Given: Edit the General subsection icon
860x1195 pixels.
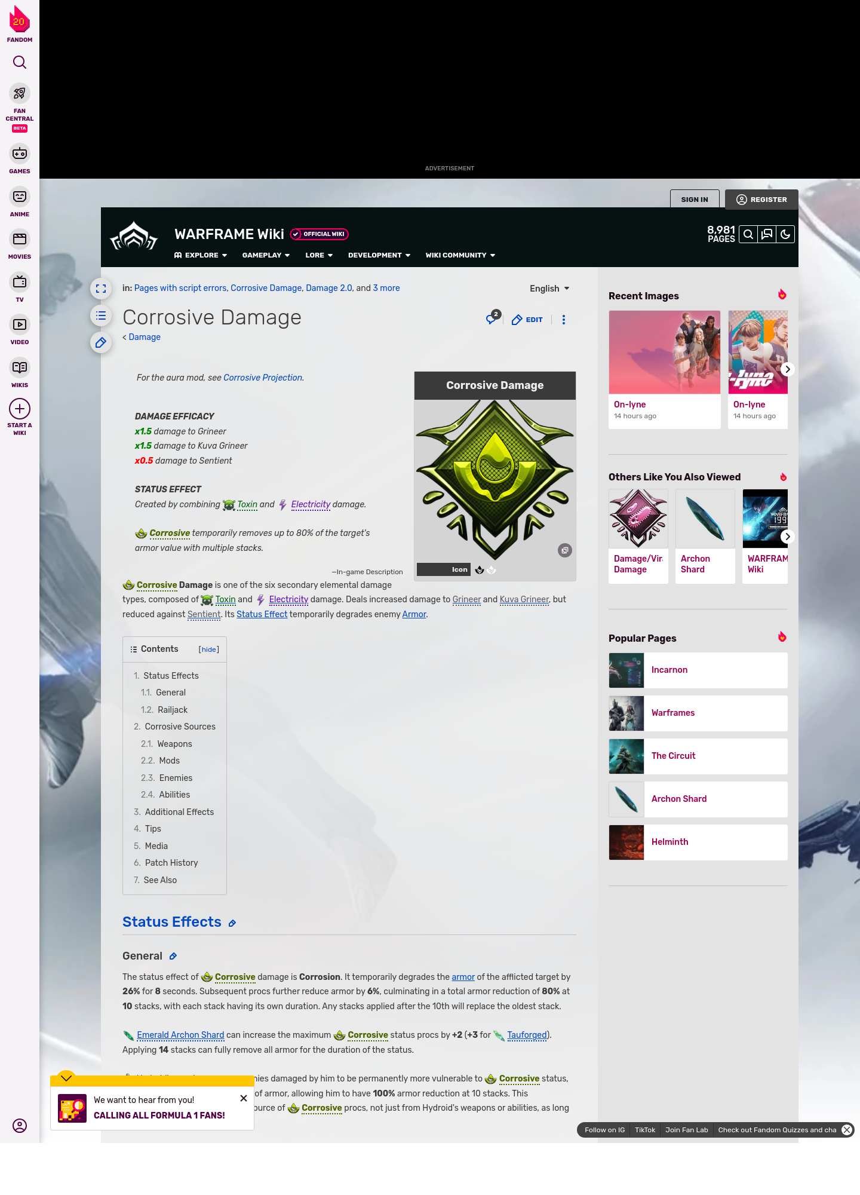Looking at the screenshot, I should [173, 957].
